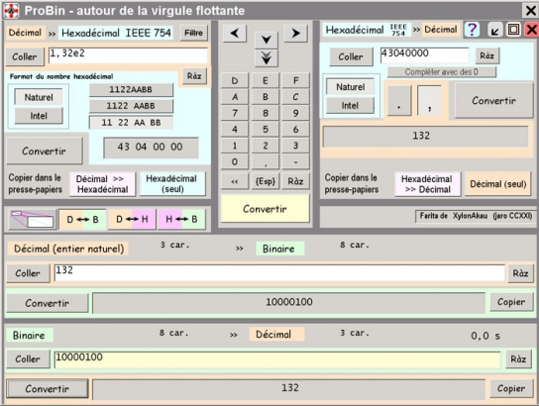The width and height of the screenshot is (539, 406).
Task: Click the 43040000 hexadecimal input field
Action: (424, 55)
